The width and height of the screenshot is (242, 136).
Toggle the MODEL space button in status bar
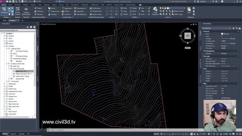156,134
